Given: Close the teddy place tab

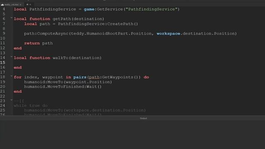Looking at the screenshot, I should tap(20, 5).
